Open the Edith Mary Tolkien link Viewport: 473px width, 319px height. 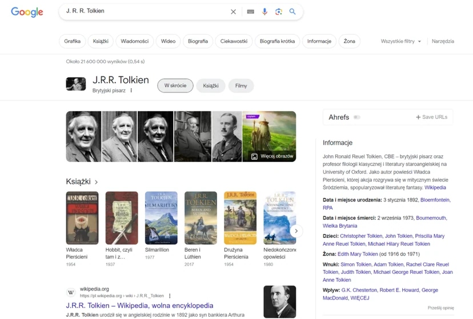click(x=358, y=254)
